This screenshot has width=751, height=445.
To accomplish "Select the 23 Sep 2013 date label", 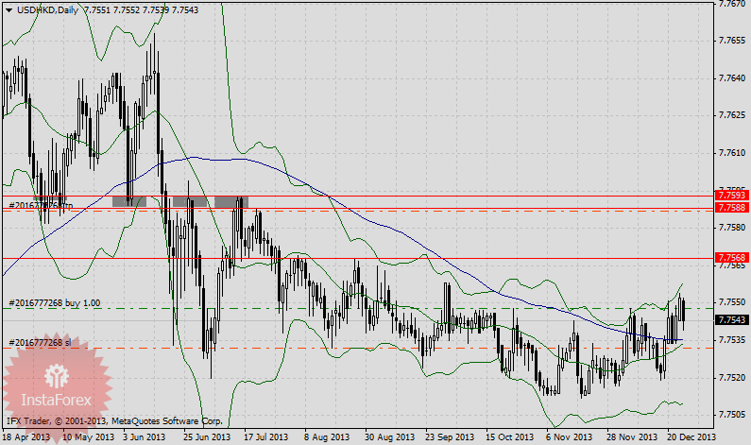I will [x=450, y=436].
